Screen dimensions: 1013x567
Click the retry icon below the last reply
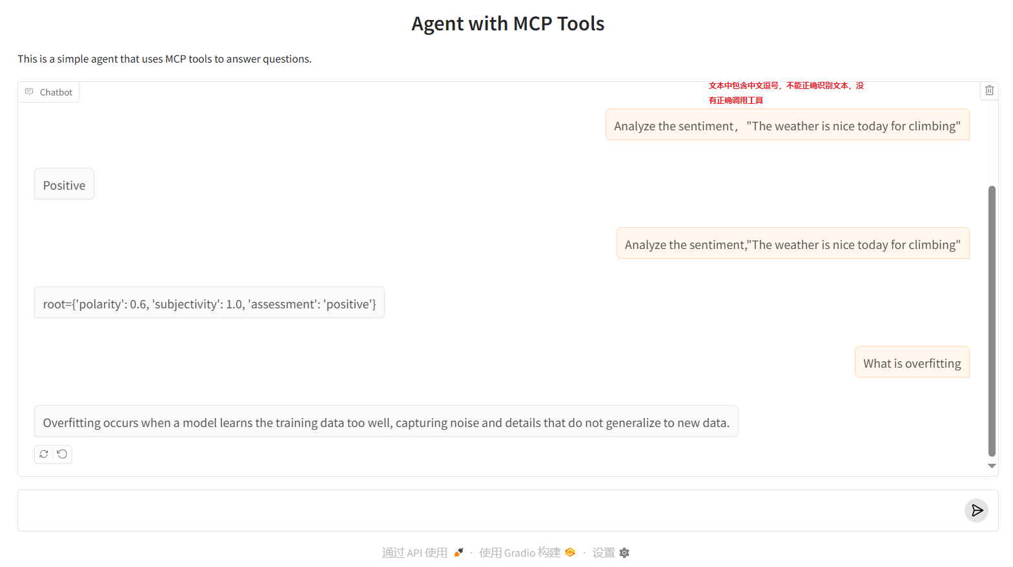click(x=44, y=454)
